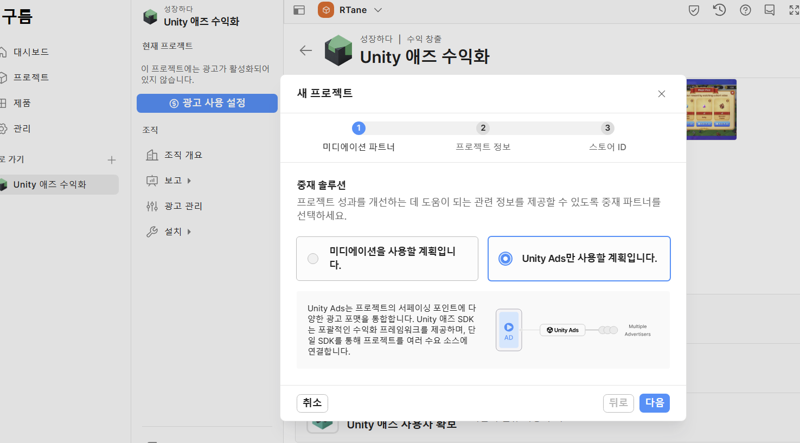Image resolution: width=800 pixels, height=443 pixels.
Task: Click the phone AD illustration graphic
Action: click(509, 330)
